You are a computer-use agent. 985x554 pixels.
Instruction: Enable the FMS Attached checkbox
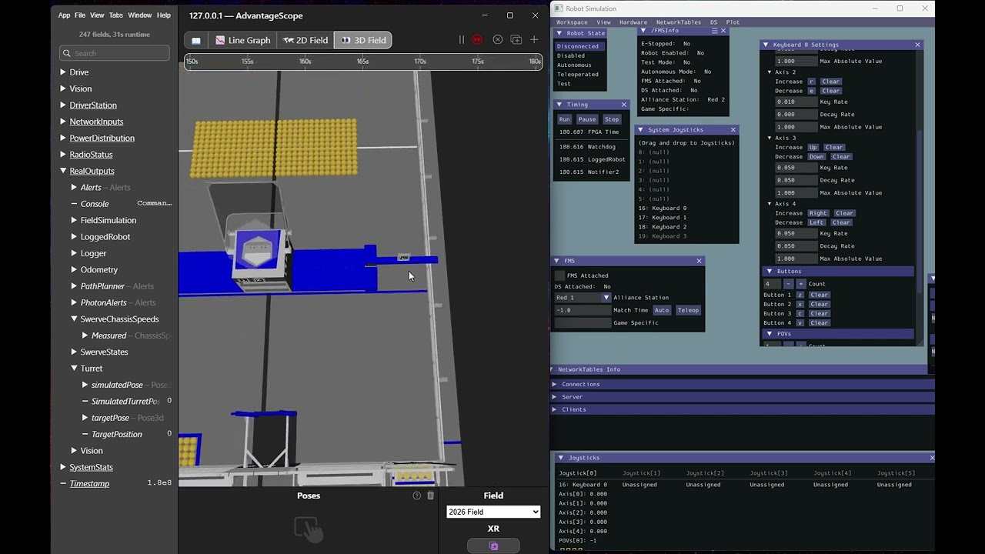point(559,275)
